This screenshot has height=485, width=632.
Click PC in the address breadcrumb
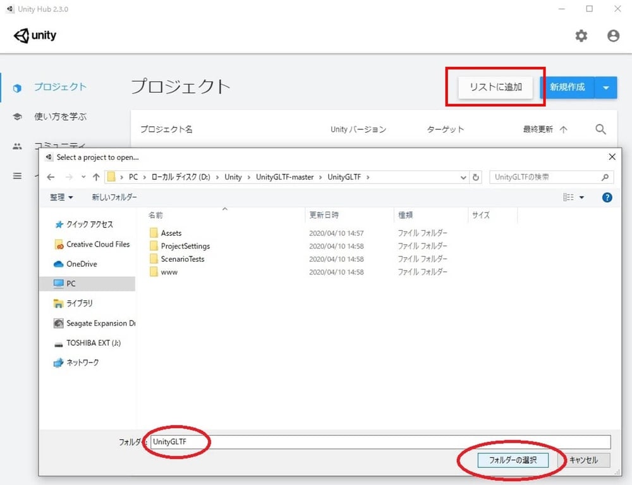[133, 177]
